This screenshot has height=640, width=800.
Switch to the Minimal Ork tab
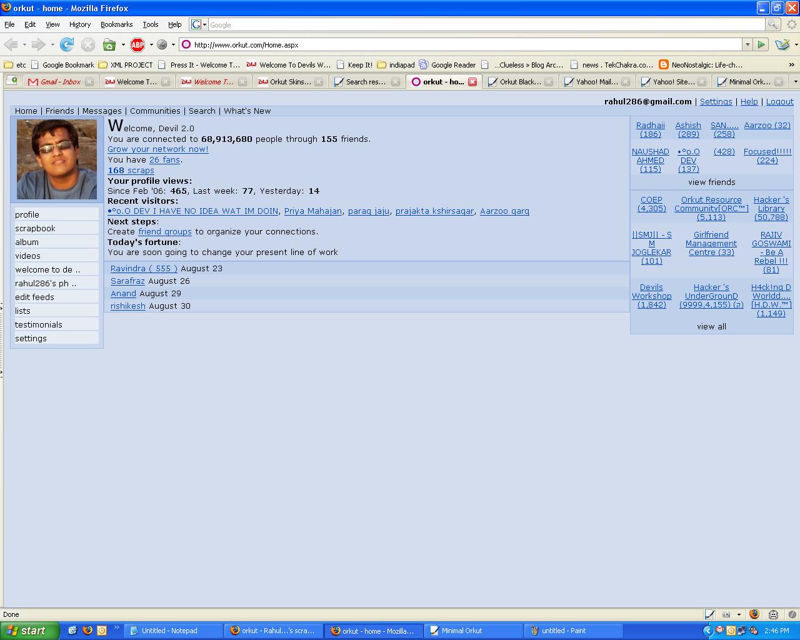point(749,82)
